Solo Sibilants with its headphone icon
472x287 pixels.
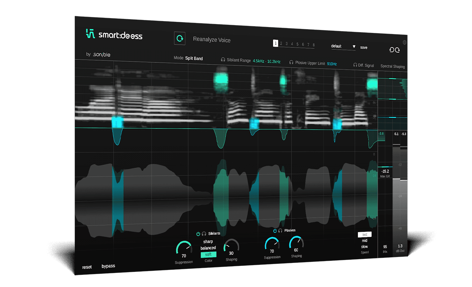point(204,234)
